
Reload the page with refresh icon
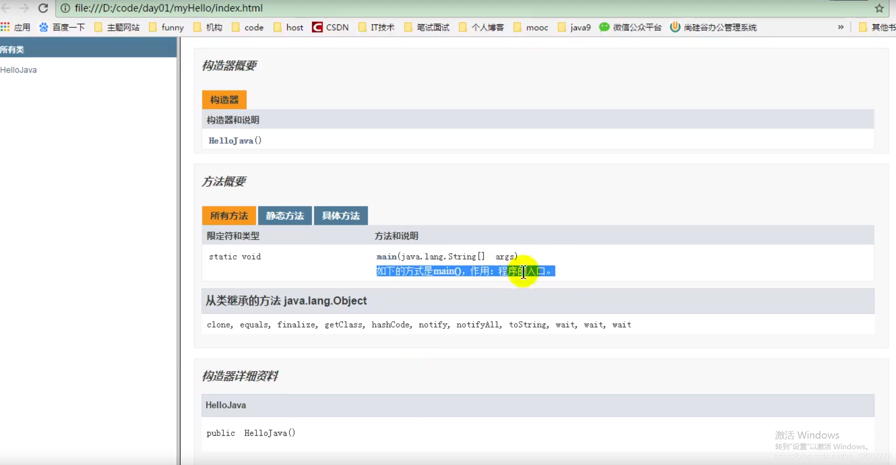pyautogui.click(x=43, y=8)
